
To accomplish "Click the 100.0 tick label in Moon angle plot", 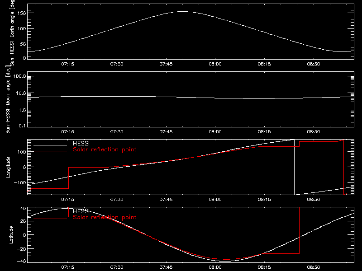I will coord(19,76).
